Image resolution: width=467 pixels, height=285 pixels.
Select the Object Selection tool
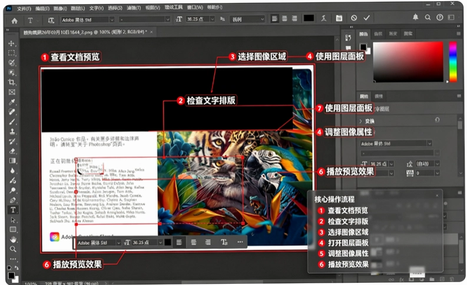tap(12, 72)
